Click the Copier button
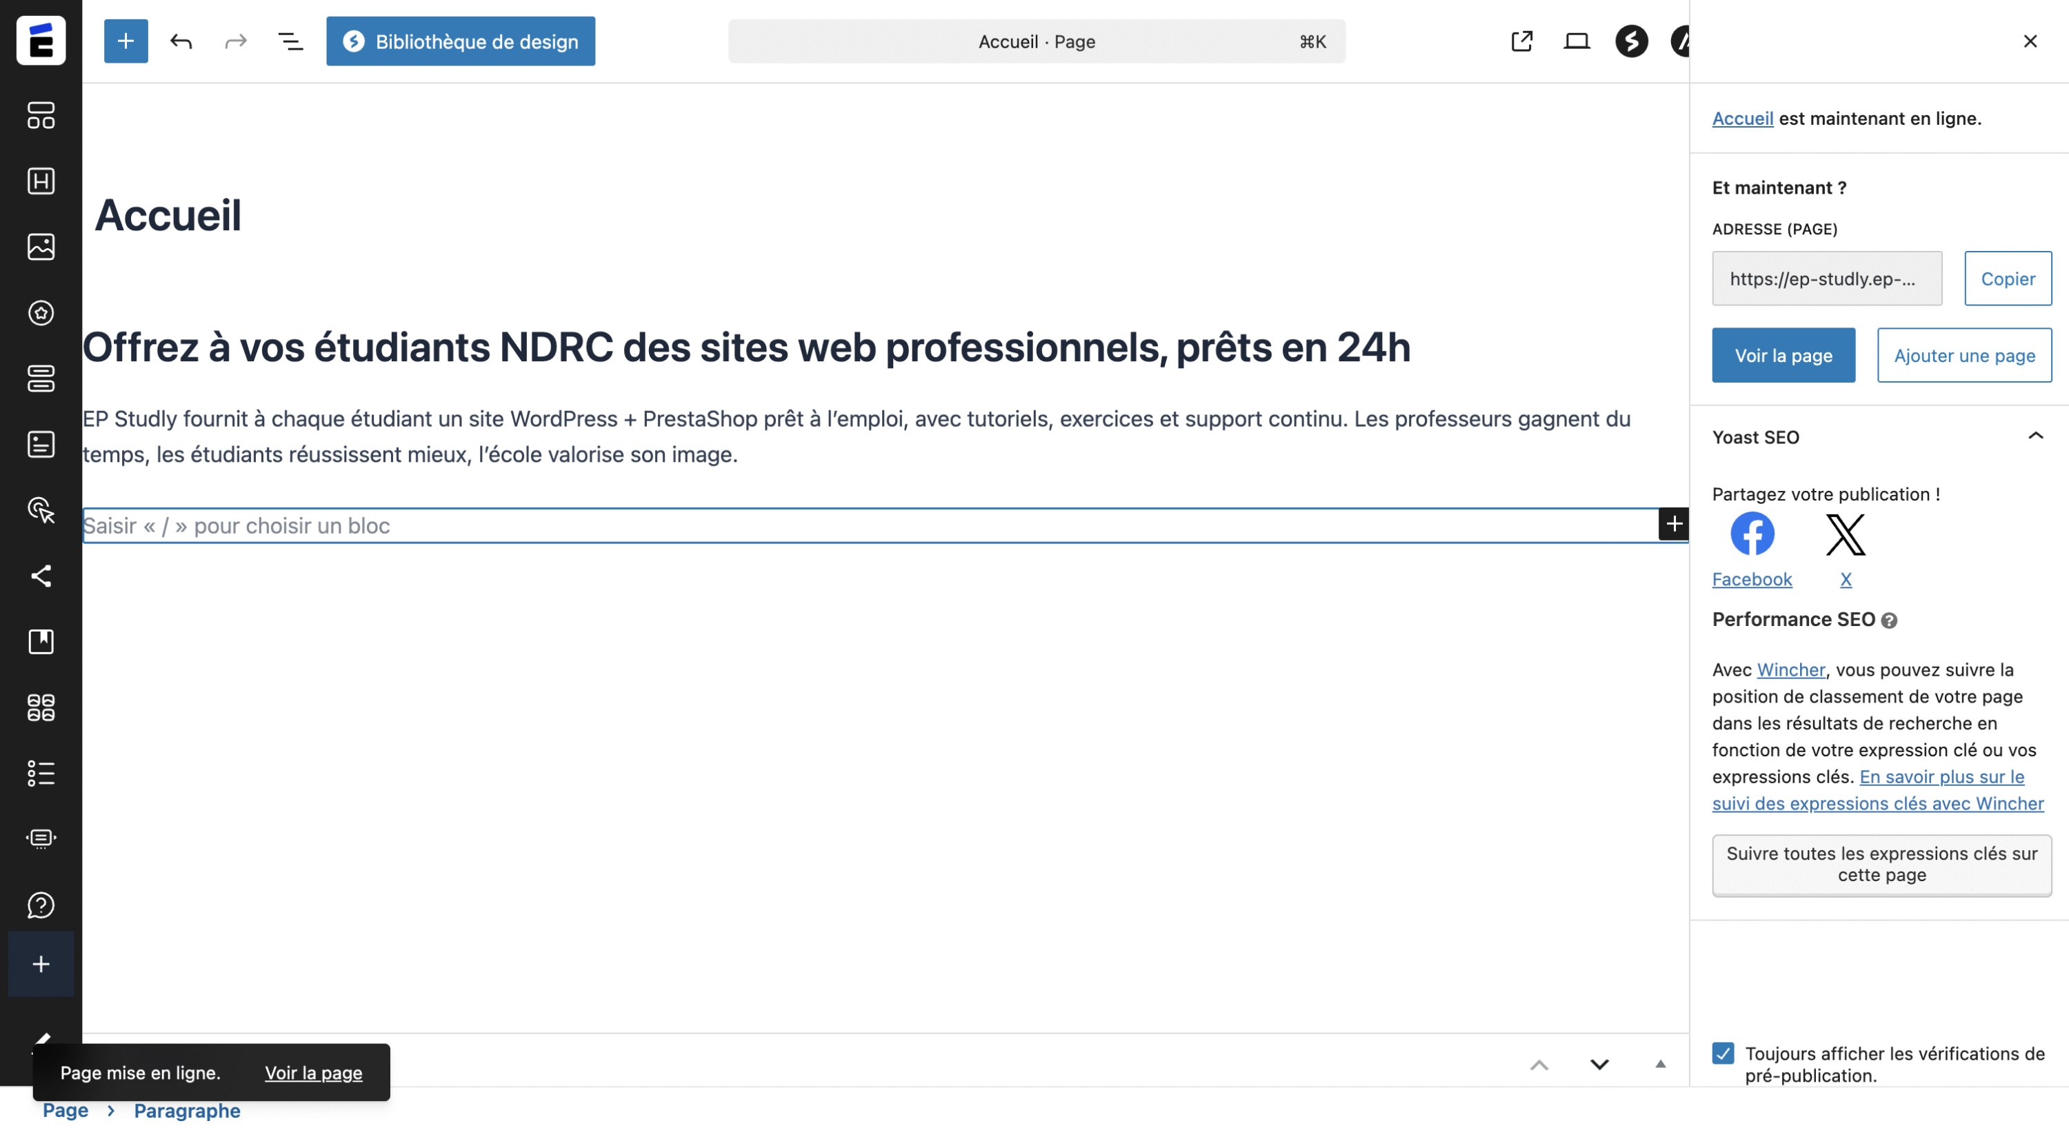The width and height of the screenshot is (2069, 1130). coord(2007,279)
